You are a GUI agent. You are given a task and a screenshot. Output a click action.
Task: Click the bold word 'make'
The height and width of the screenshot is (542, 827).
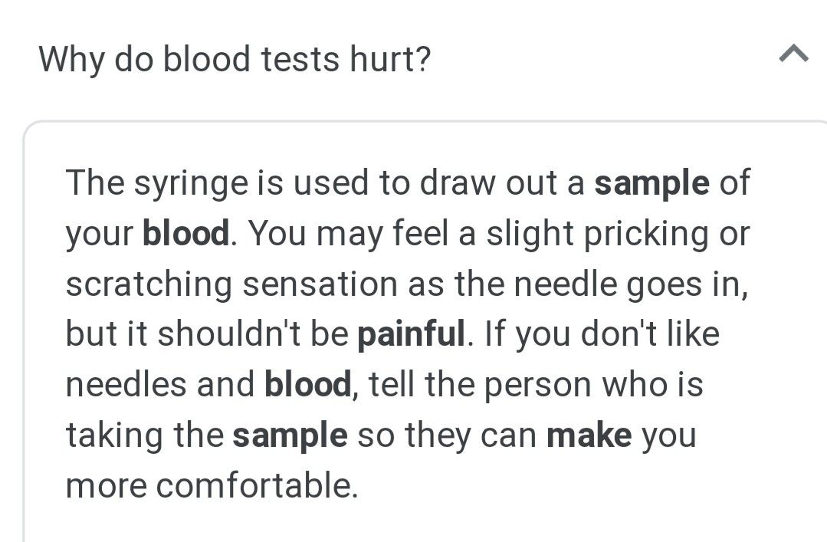click(589, 435)
